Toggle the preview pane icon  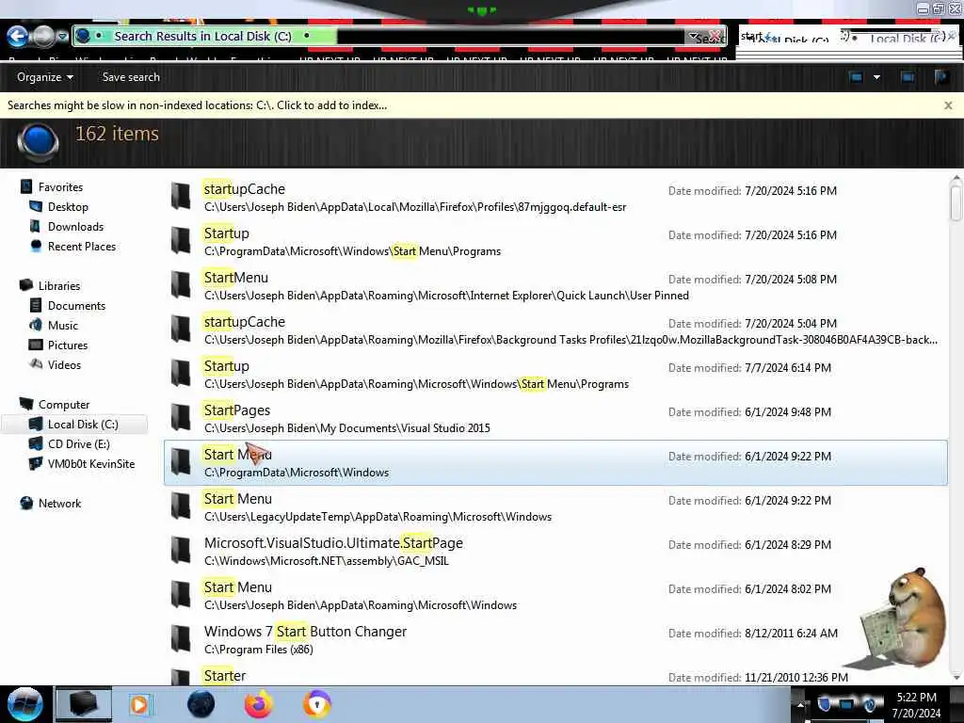click(908, 77)
